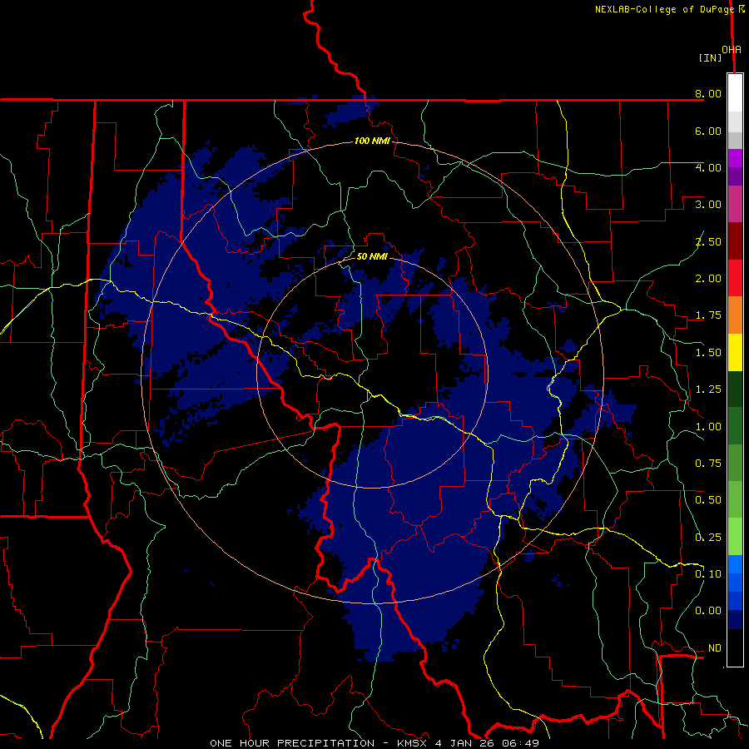Screen dimensions: 749x749
Task: Click the 1.75 legend value
Action: pos(708,315)
